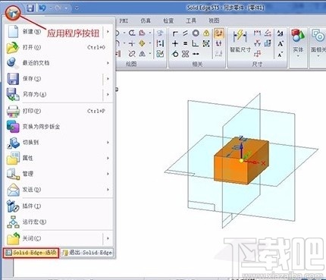This screenshot has width=326, height=280.
Task: Click the round Application button
Action: click(12, 13)
